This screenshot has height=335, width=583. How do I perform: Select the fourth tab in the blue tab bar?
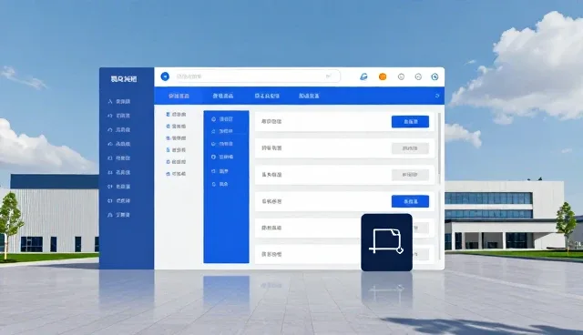coord(309,96)
